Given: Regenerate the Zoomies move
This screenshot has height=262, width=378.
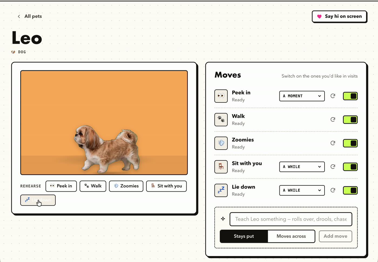Looking at the screenshot, I should [333, 143].
